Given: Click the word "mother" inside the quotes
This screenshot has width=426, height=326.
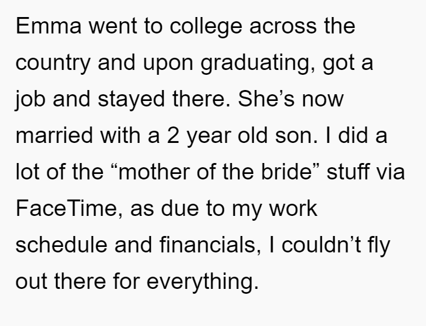Looking at the screenshot, I should 155,172.
